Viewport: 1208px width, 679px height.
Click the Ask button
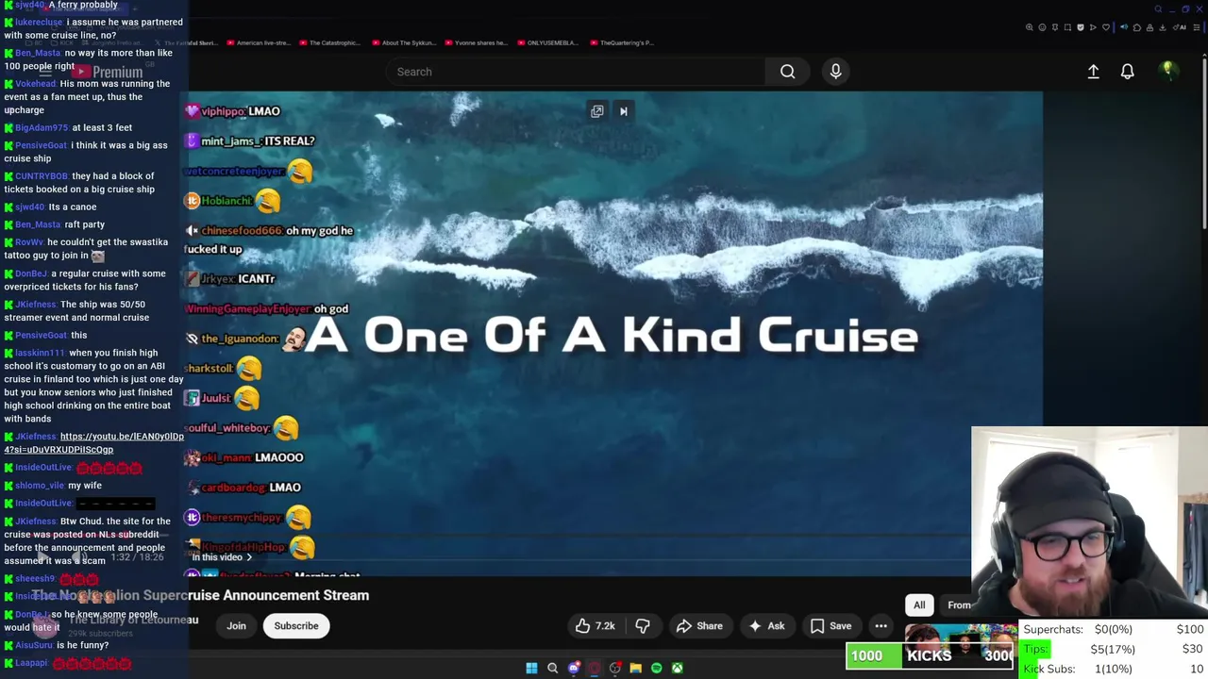[766, 626]
